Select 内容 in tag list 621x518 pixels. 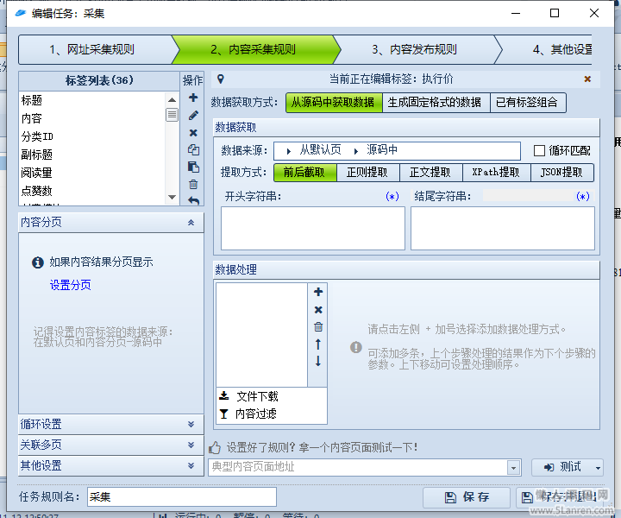pyautogui.click(x=92, y=118)
